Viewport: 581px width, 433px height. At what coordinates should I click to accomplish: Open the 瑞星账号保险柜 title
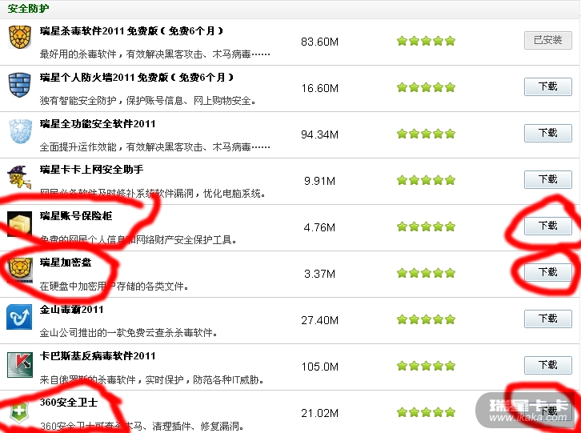coord(76,216)
